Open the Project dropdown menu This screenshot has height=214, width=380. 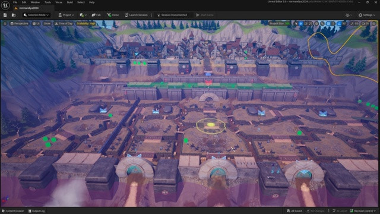click(66, 15)
